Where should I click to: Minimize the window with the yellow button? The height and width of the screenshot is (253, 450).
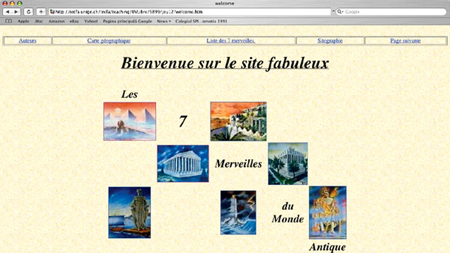coord(12,3)
